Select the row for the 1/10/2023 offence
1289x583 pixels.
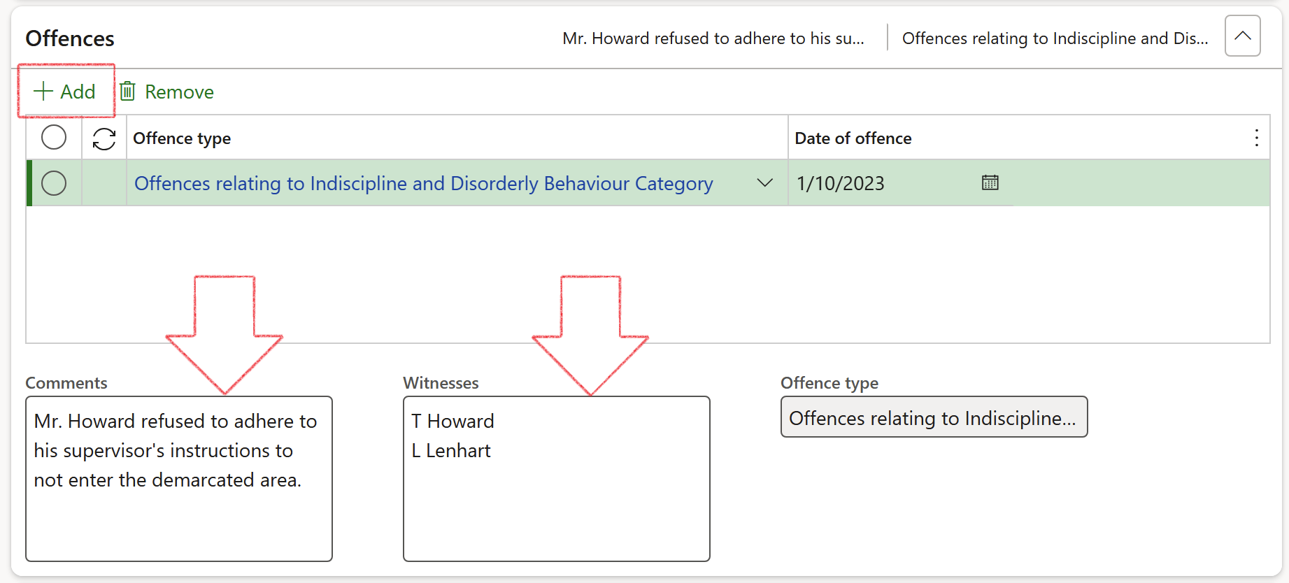pos(54,183)
